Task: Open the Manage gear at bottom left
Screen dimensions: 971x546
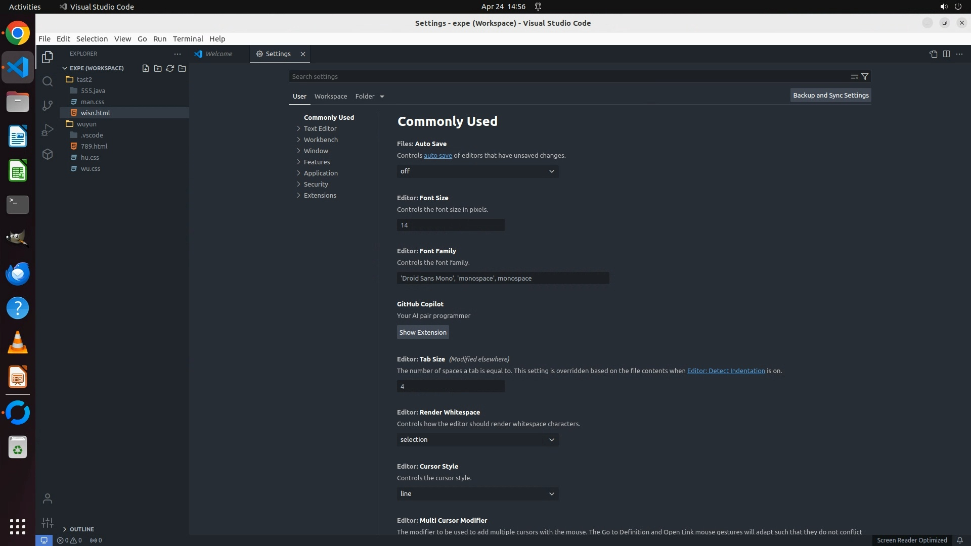Action: [48, 523]
